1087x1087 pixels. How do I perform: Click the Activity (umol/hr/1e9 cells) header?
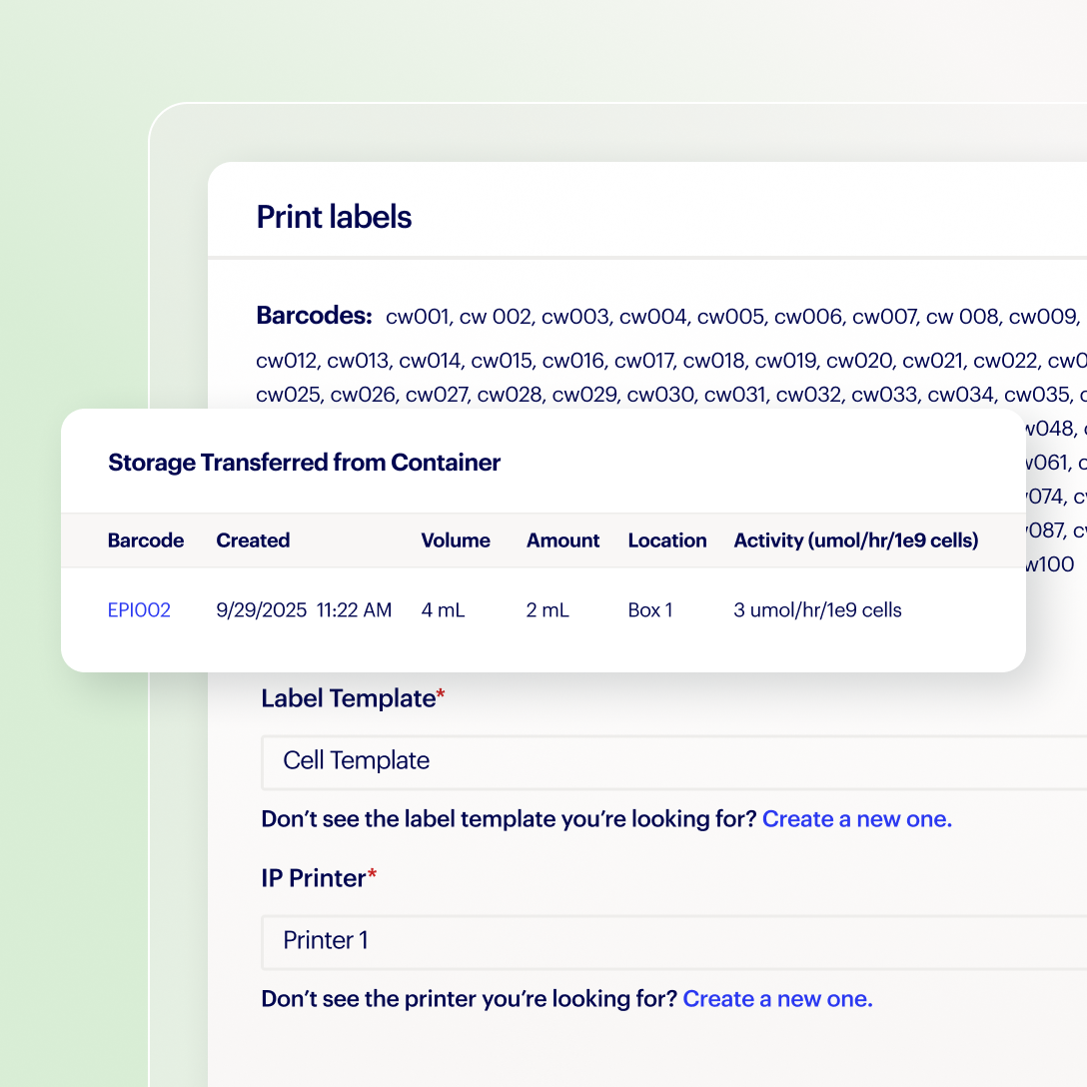(855, 541)
